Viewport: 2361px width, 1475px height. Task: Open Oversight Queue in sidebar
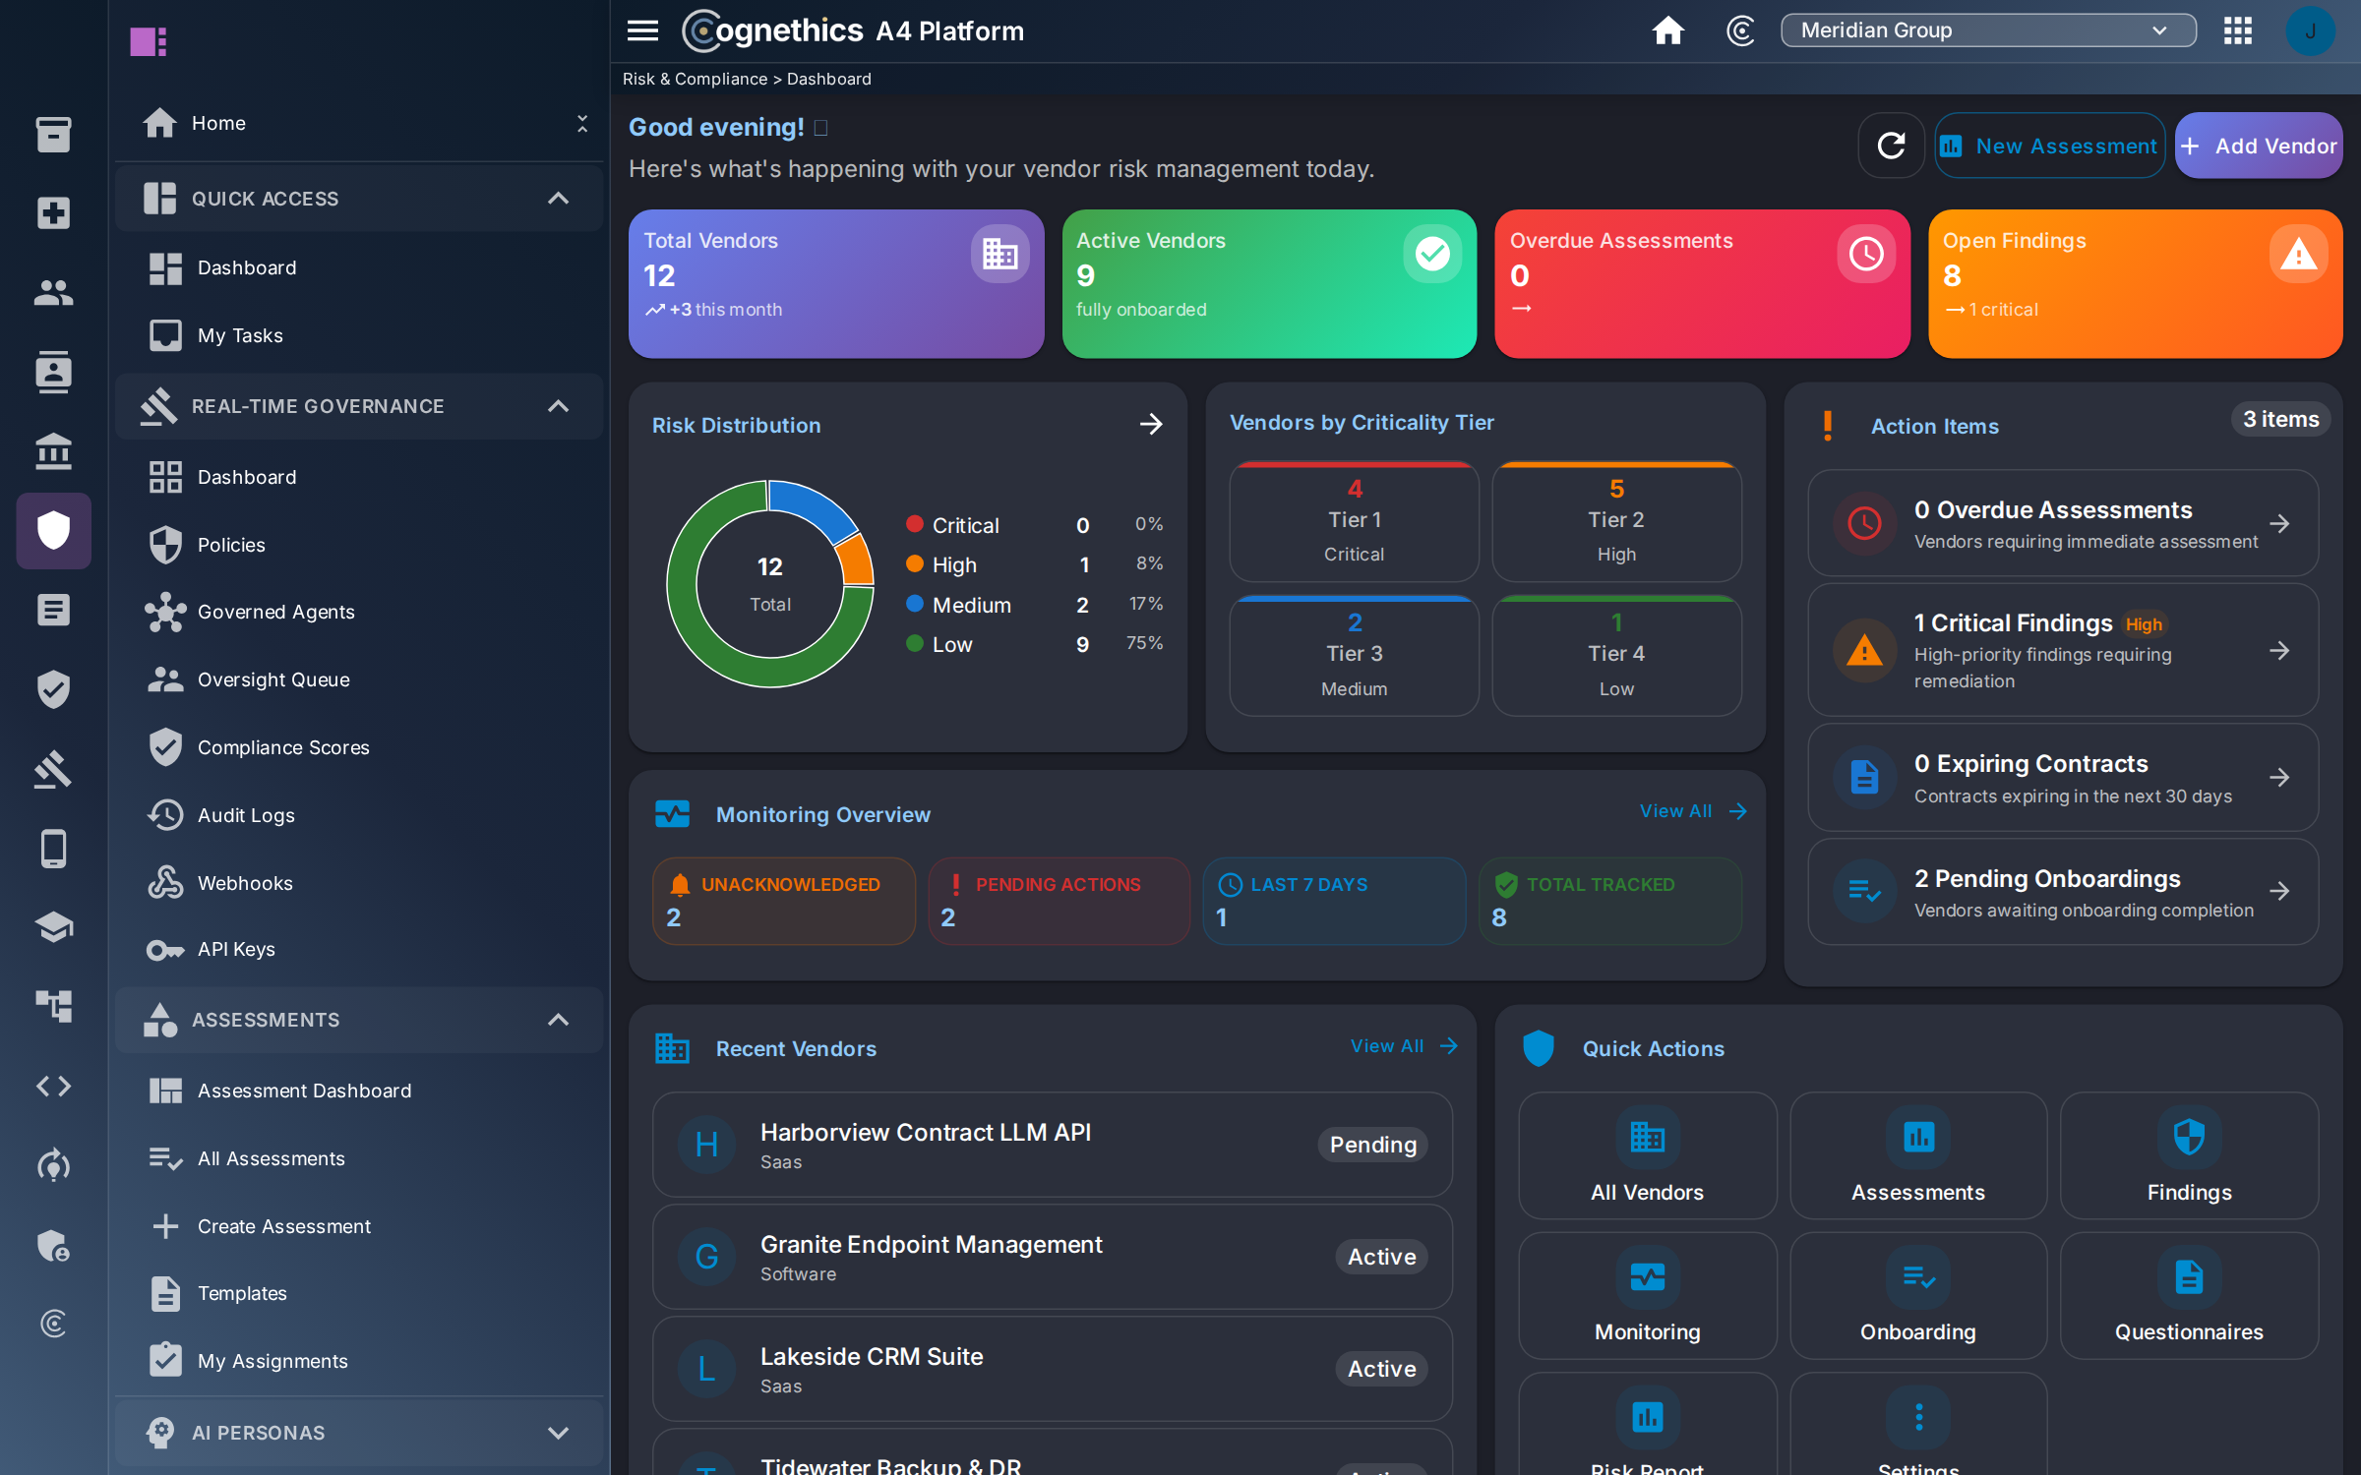[358, 679]
